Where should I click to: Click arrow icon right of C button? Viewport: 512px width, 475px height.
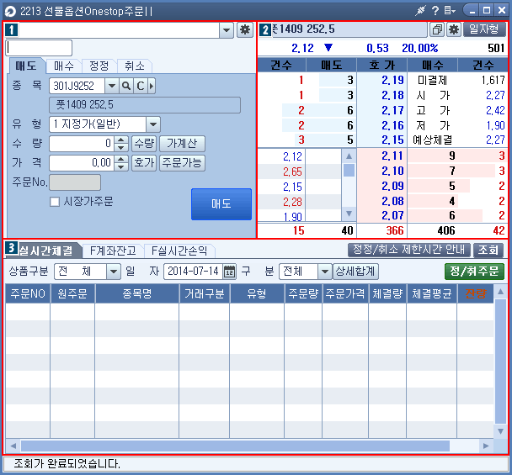[152, 86]
